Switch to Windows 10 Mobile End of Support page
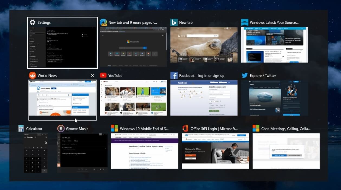 [x=145, y=151]
